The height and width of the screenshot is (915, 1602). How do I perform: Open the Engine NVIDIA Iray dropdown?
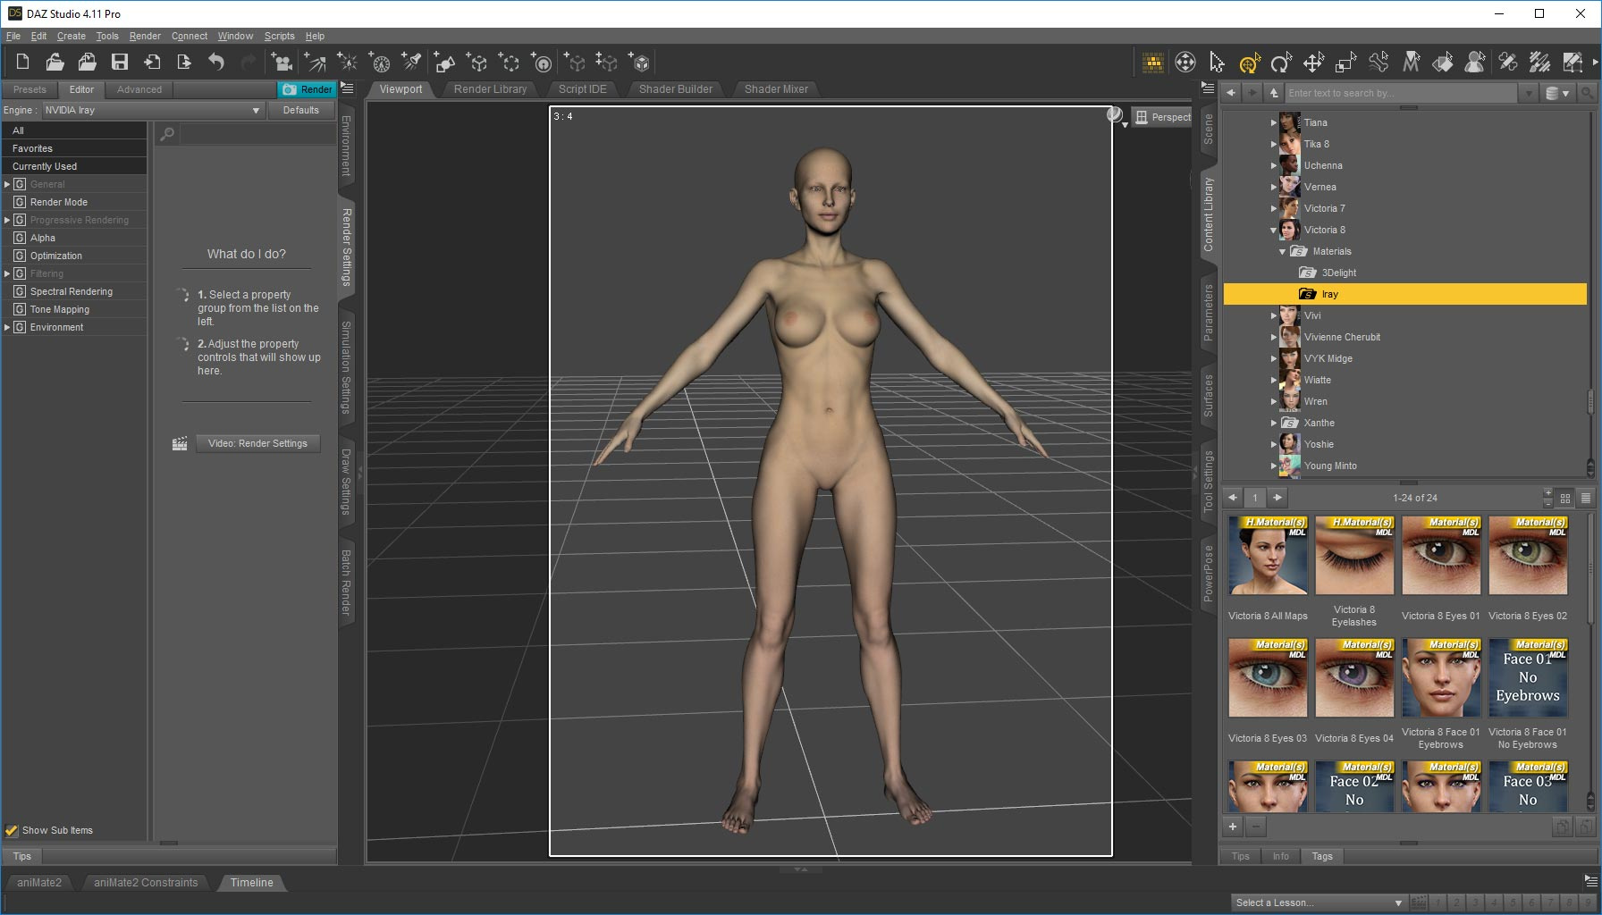[153, 110]
